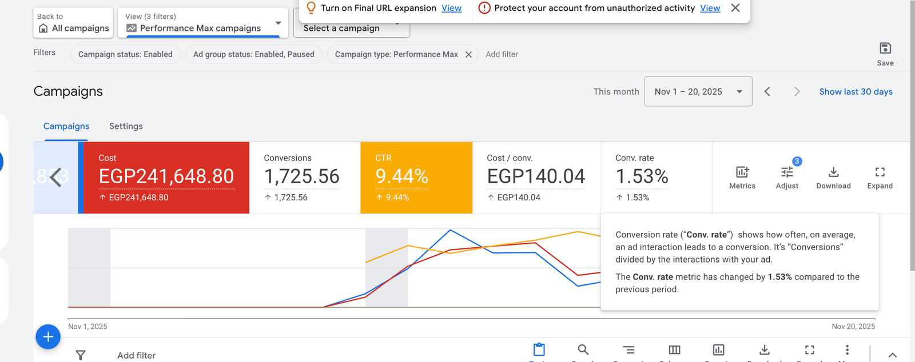Switch to the Settings tab
The height and width of the screenshot is (362, 915).
pyautogui.click(x=126, y=126)
